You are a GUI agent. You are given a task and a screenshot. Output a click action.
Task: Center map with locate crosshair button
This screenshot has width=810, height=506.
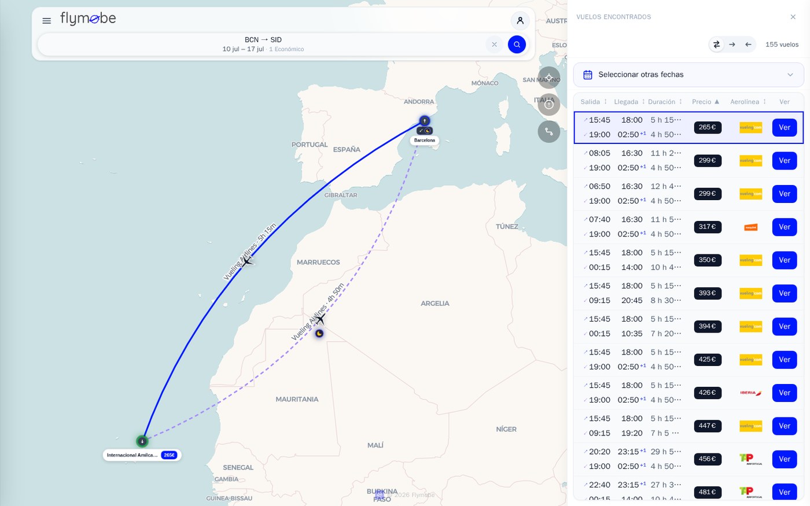549,78
